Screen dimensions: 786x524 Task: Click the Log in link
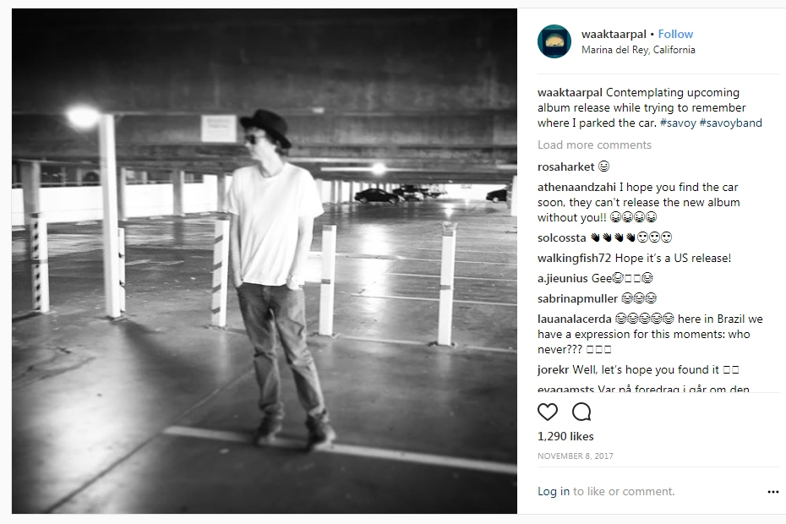coord(554,491)
